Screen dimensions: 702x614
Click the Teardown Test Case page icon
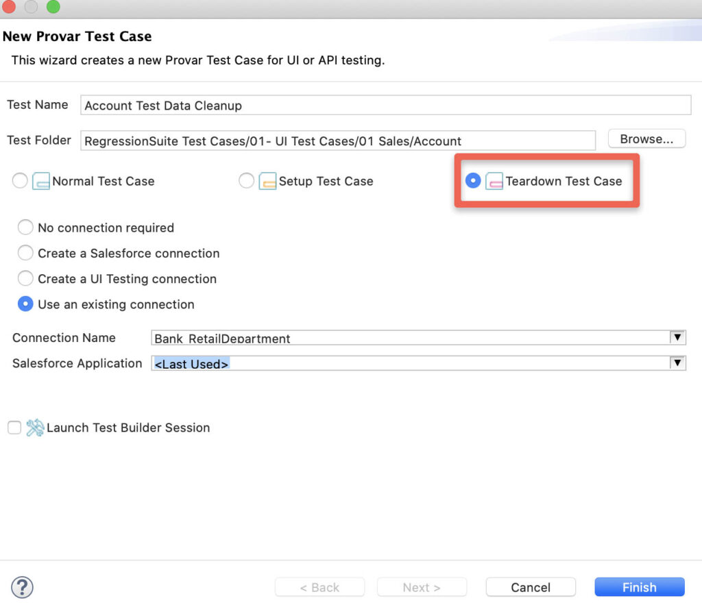[494, 181]
